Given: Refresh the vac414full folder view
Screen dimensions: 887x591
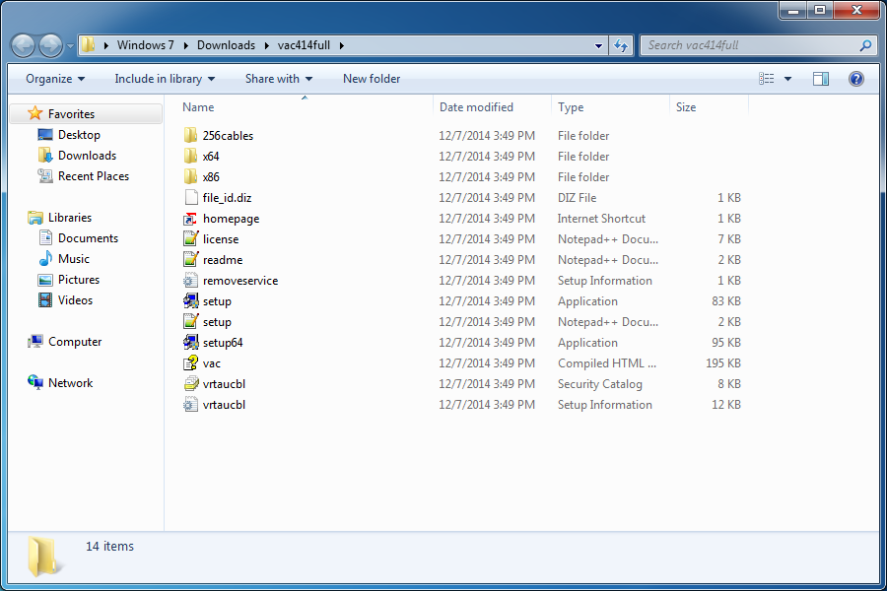Looking at the screenshot, I should [x=621, y=45].
